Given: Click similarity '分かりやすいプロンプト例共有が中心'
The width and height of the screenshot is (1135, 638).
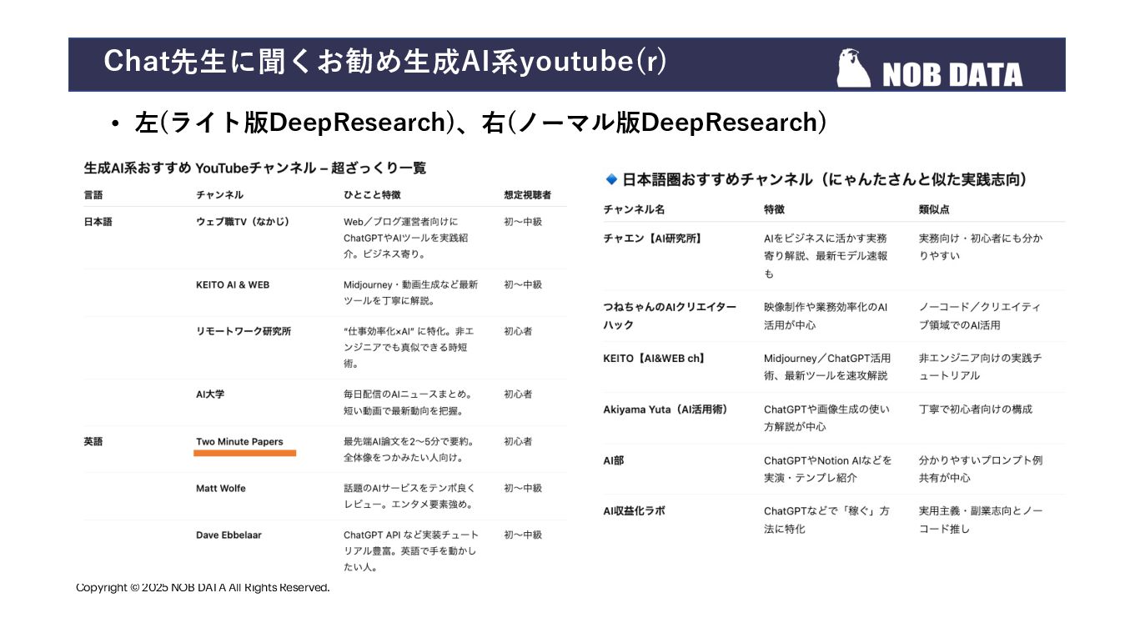Looking at the screenshot, I should (x=981, y=469).
